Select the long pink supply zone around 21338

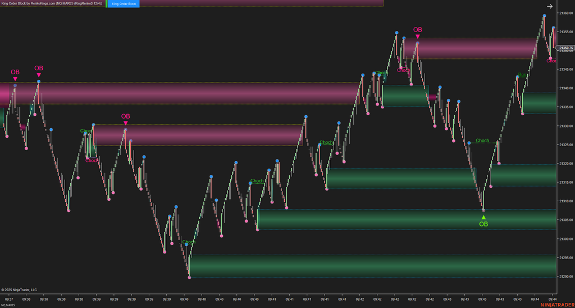tap(180, 93)
